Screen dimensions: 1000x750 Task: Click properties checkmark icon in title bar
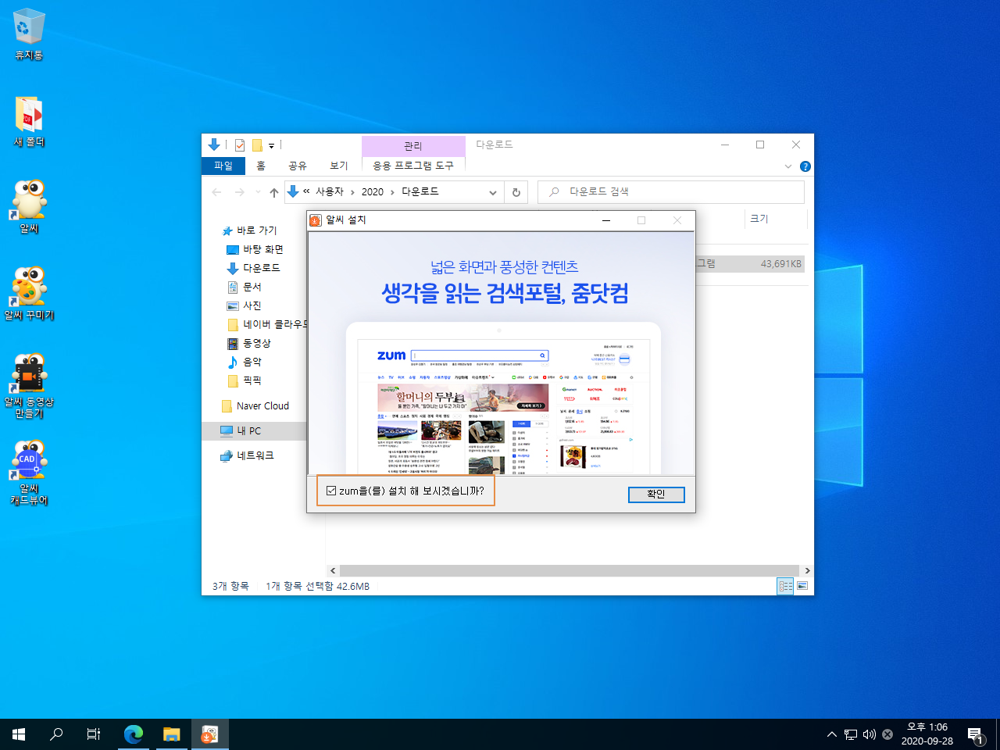[x=240, y=145]
